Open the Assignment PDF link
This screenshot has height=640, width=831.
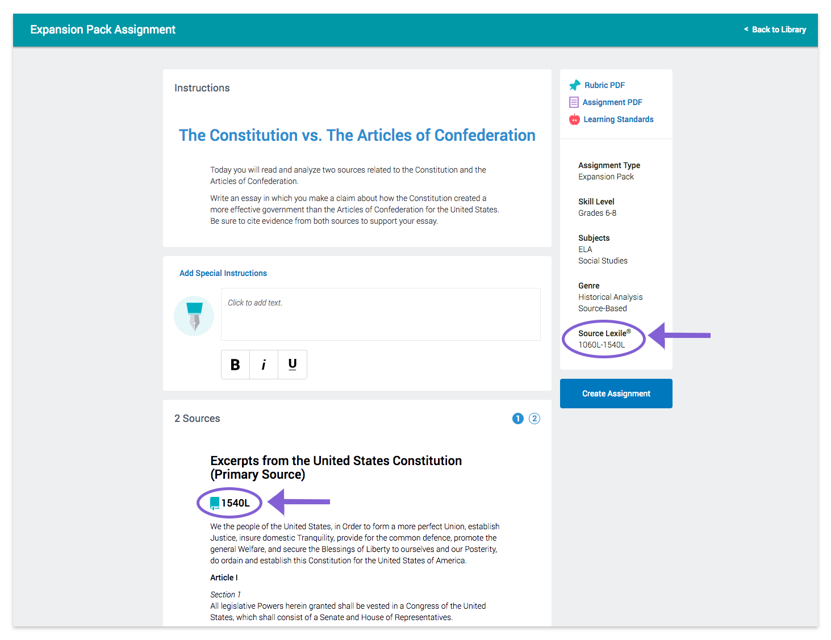(612, 102)
